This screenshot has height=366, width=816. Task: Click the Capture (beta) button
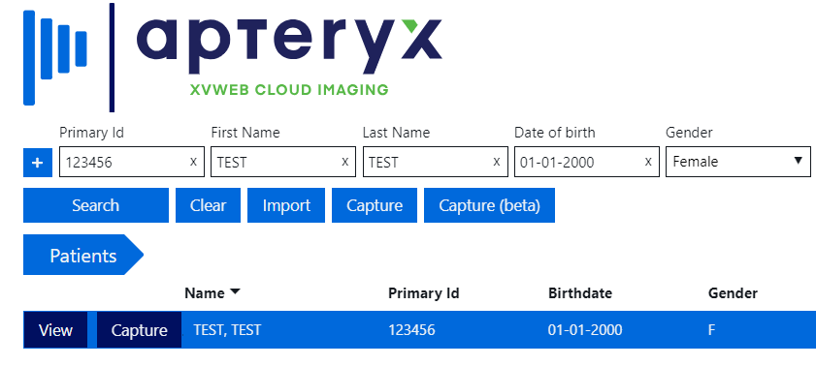tap(489, 205)
